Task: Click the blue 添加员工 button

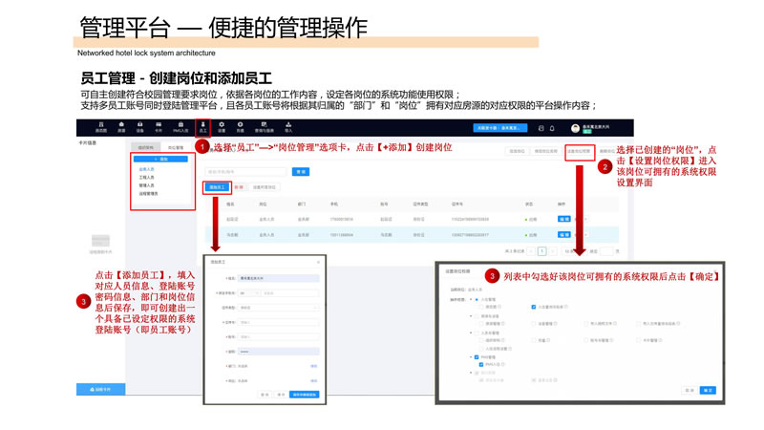Action: tap(217, 187)
